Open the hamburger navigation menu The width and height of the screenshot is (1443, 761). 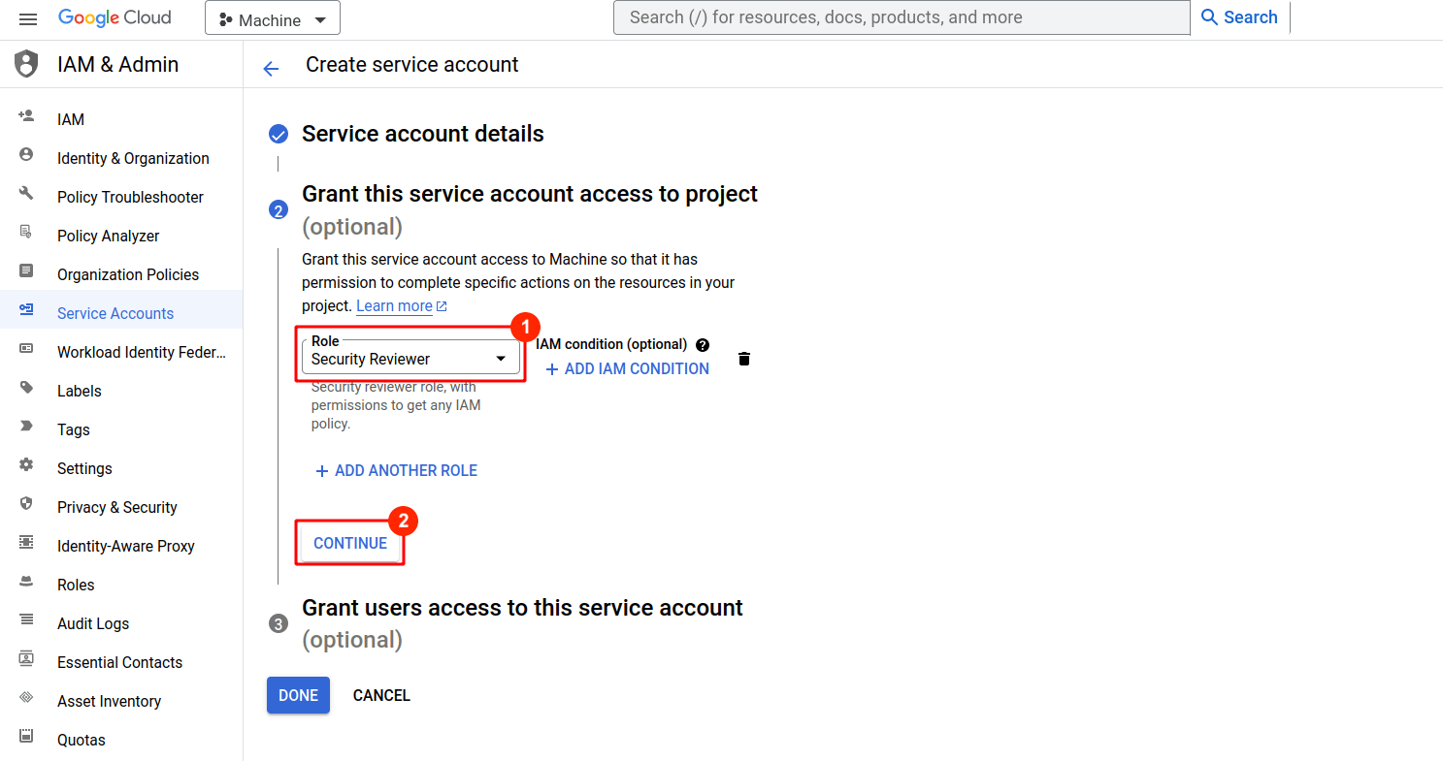coord(27,18)
